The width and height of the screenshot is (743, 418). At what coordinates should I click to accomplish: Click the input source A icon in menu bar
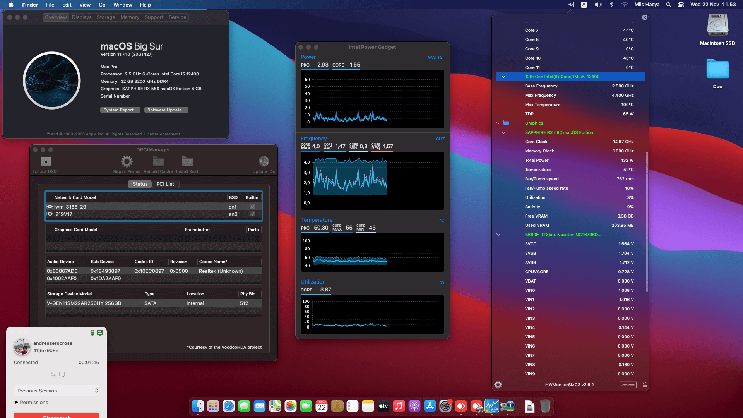pyautogui.click(x=584, y=5)
